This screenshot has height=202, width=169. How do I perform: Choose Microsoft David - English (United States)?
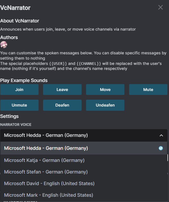[84, 184]
